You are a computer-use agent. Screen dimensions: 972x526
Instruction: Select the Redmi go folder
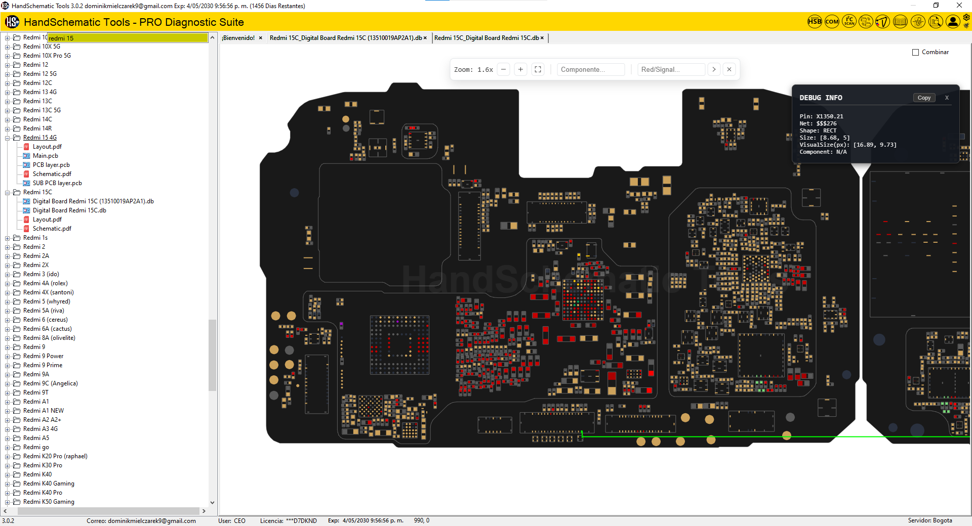coord(36,447)
